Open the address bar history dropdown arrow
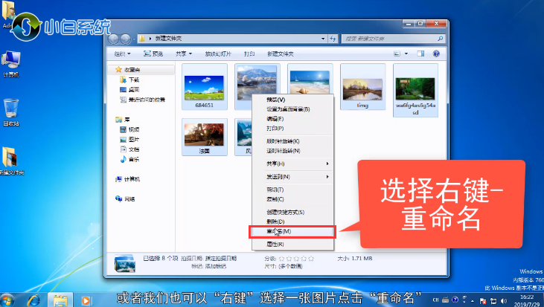Image resolution: width=544 pixels, height=307 pixels. coord(323,39)
